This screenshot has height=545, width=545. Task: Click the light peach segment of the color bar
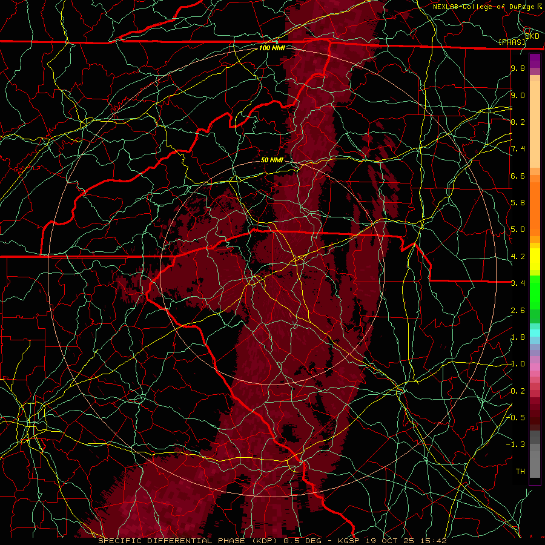click(x=535, y=124)
